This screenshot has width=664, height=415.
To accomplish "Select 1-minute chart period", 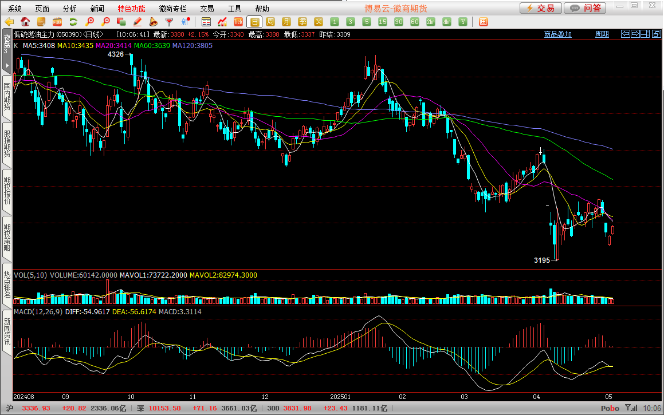I will coord(335,22).
